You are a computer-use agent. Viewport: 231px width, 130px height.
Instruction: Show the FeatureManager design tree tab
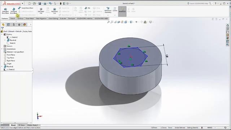tap(3, 25)
